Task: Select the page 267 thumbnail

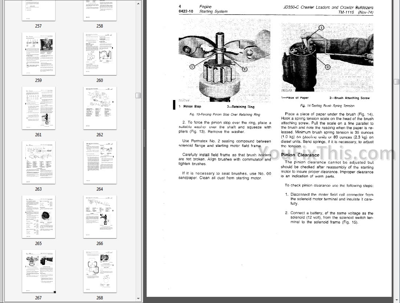Action: 38,271
